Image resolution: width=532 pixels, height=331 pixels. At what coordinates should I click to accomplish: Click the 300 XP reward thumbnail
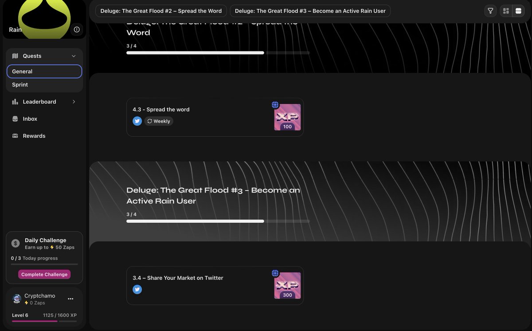[x=287, y=286]
